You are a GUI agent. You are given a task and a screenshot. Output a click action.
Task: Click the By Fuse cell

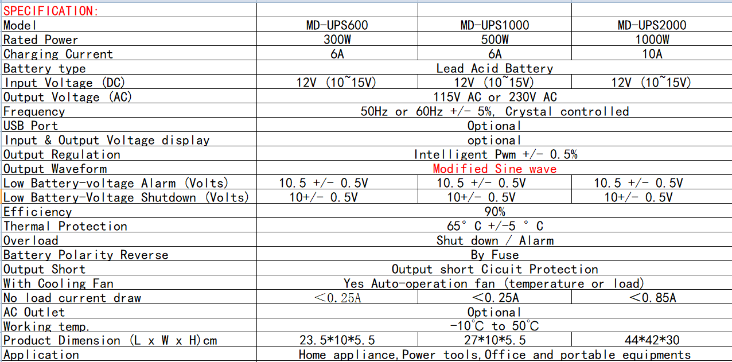tap(495, 255)
